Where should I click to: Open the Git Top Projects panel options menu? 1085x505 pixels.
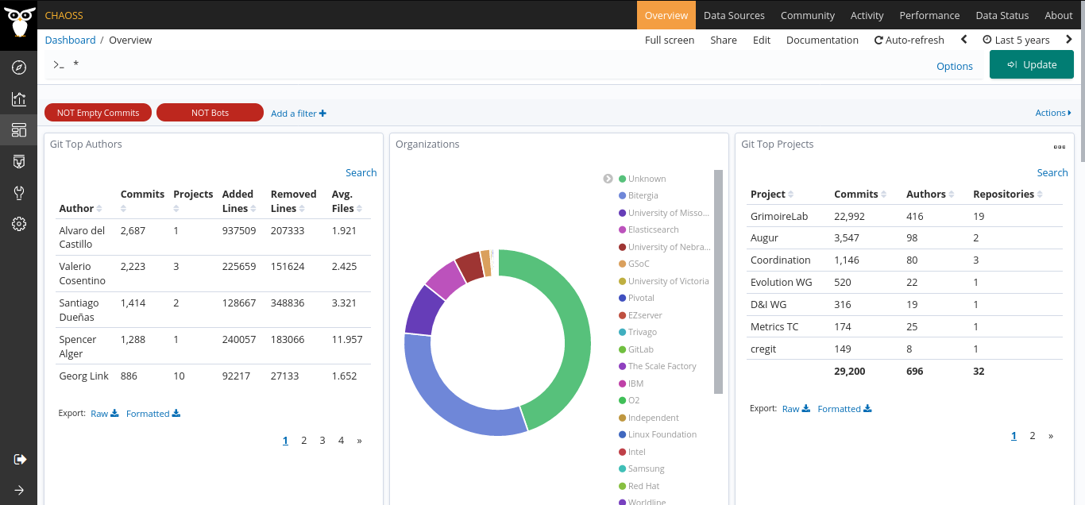pyautogui.click(x=1059, y=147)
